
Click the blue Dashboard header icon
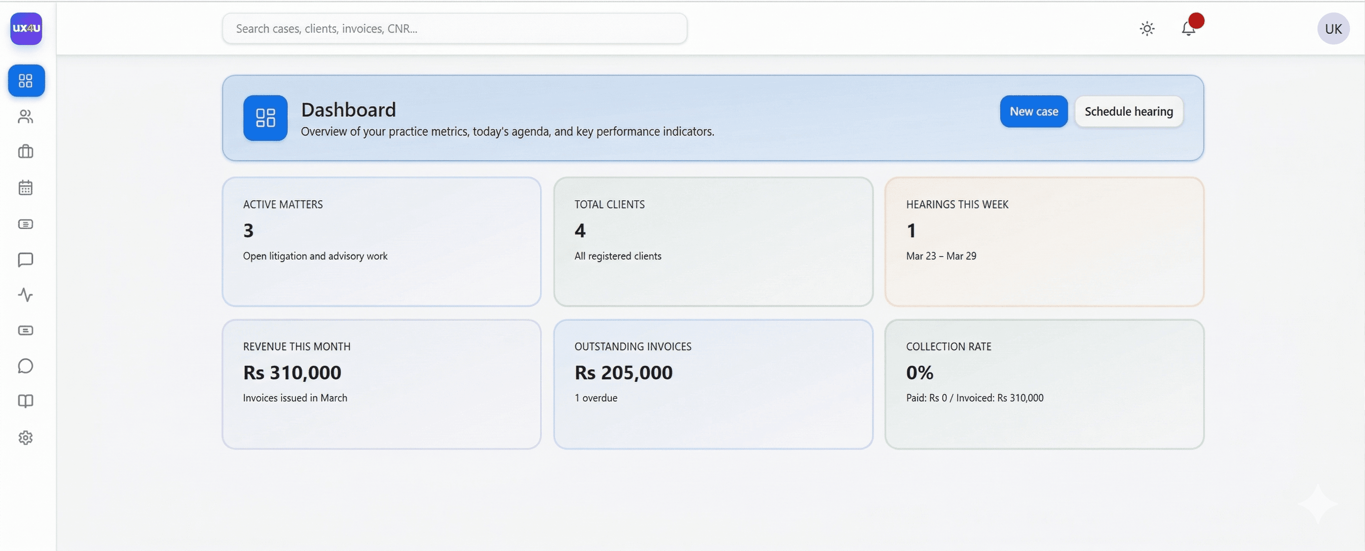[265, 118]
